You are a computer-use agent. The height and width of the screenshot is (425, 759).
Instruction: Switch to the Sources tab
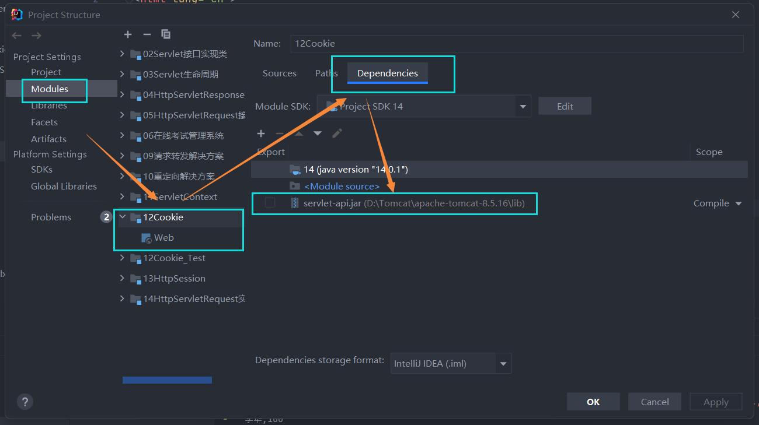click(279, 73)
